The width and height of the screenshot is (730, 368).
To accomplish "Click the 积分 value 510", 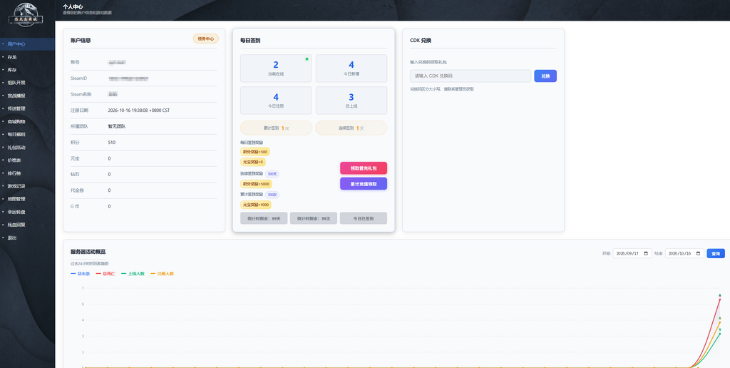I will coord(112,143).
